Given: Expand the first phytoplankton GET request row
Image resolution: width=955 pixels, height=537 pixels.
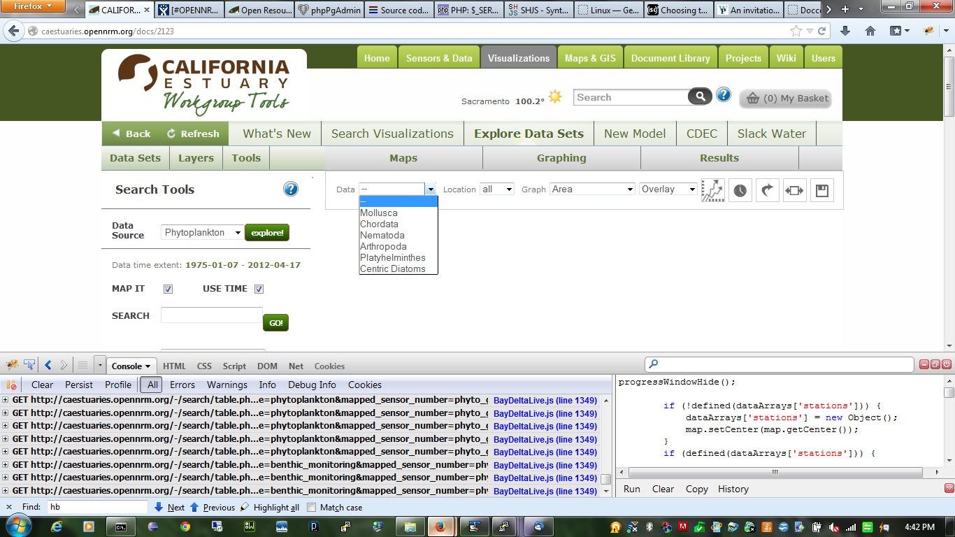Looking at the screenshot, I should point(6,400).
